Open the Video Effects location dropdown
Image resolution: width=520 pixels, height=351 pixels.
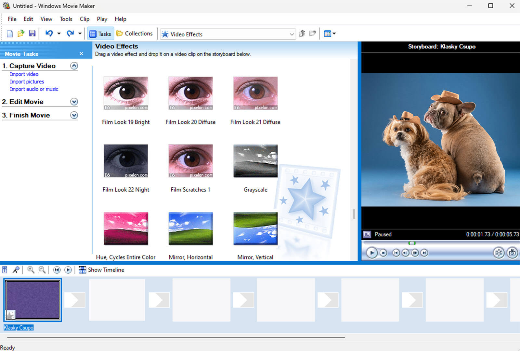click(292, 34)
